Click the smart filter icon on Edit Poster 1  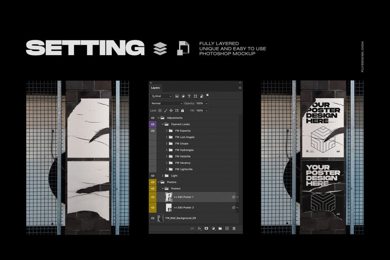pyautogui.click(x=233, y=197)
